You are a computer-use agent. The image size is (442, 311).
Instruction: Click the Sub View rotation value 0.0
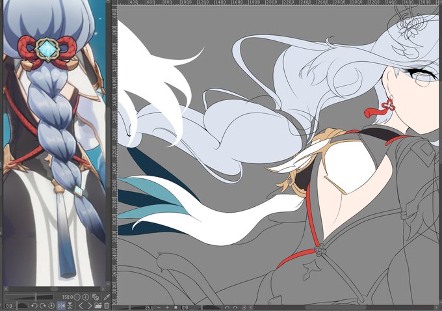(x=9, y=306)
